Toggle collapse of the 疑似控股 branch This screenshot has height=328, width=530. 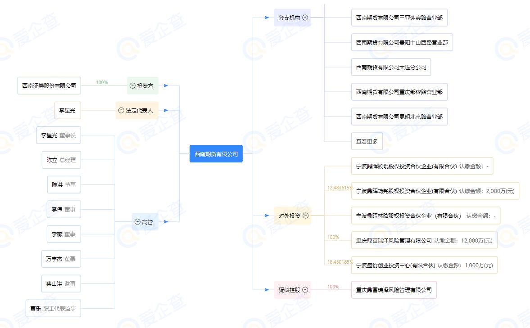click(306, 290)
